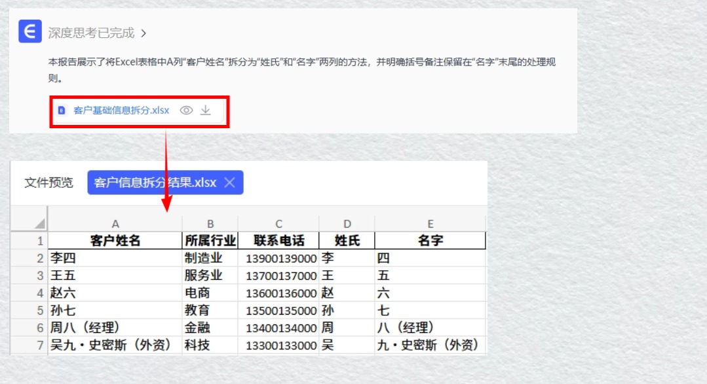Click the 联系电话 header cell
This screenshot has width=707, height=384.
click(278, 240)
